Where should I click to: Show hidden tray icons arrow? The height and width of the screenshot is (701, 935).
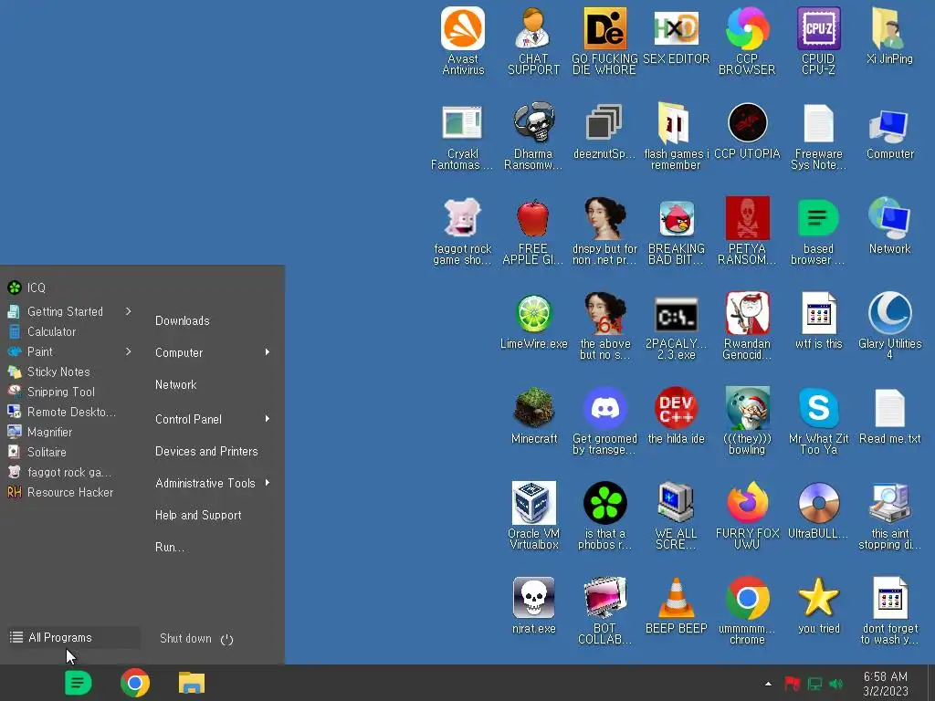pyautogui.click(x=768, y=684)
